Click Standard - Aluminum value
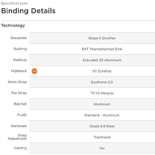The image size is (155, 155). pyautogui.click(x=102, y=115)
